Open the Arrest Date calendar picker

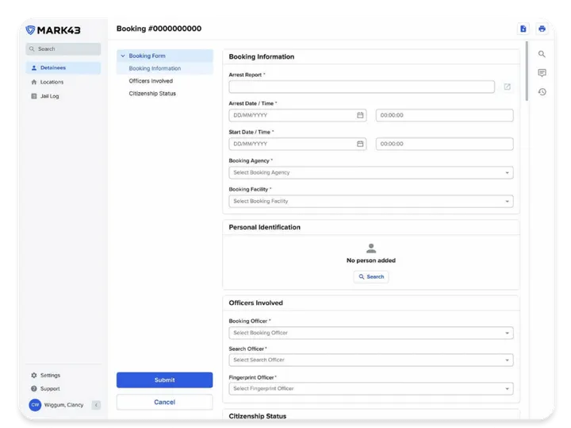(360, 115)
